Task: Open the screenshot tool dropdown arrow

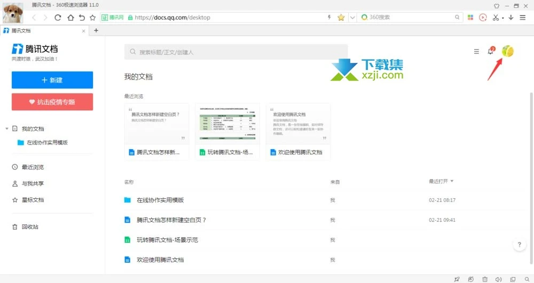Action: (x=502, y=18)
